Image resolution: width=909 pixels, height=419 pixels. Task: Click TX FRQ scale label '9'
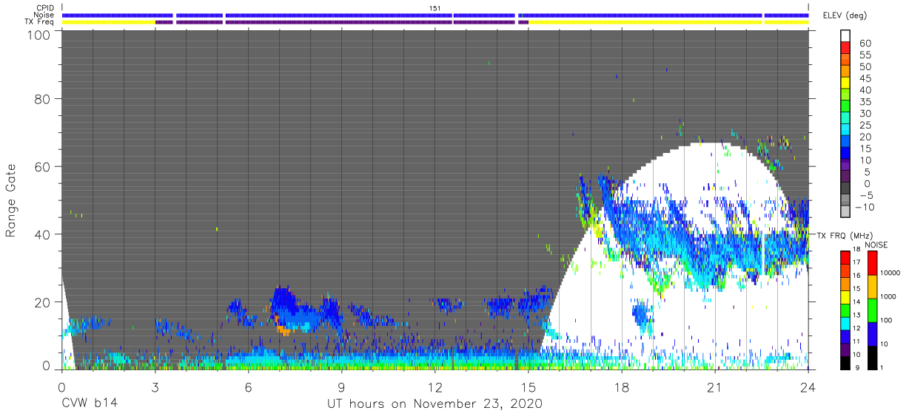point(859,368)
